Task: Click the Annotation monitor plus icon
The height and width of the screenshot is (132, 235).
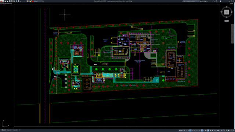Action: coord(222,131)
